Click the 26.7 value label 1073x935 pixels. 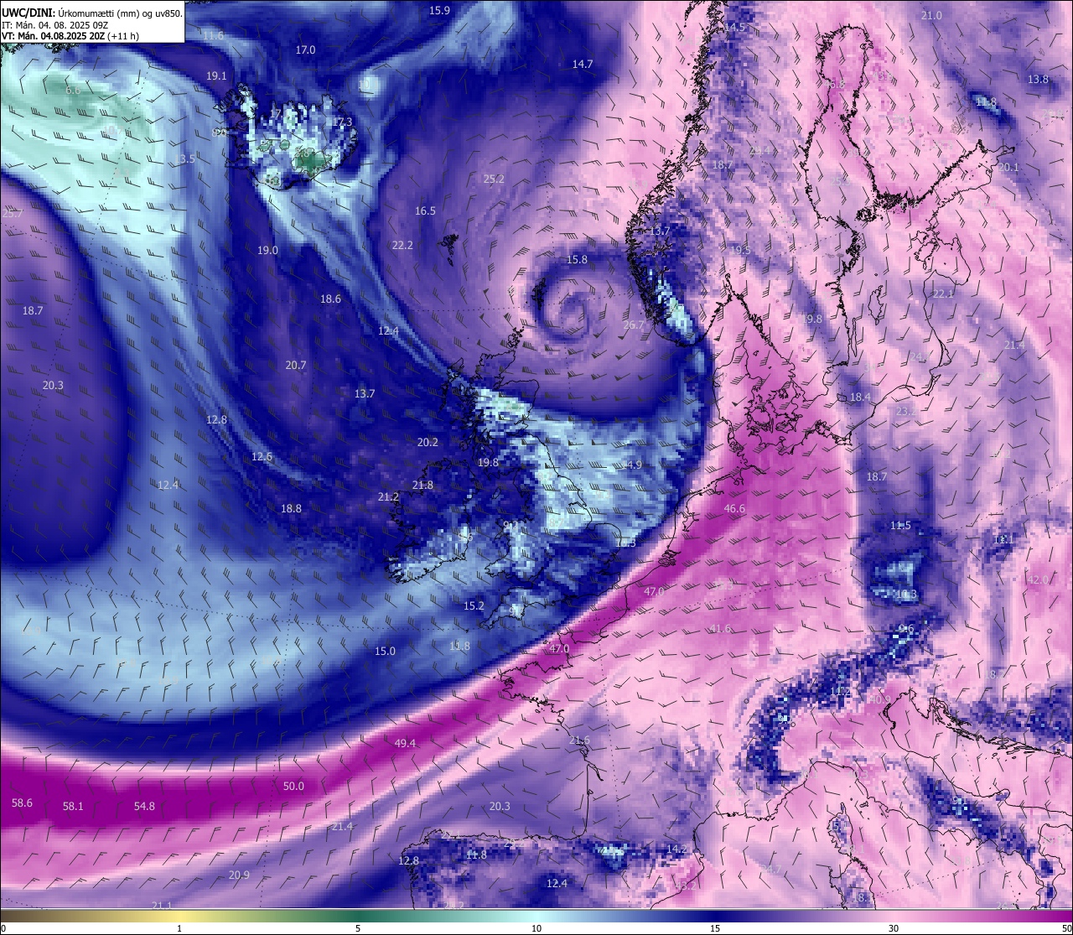[x=634, y=325]
